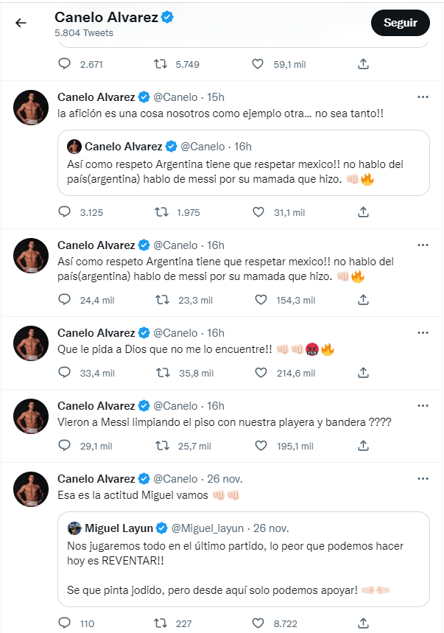Share the tweet with 59,1 mil likes

[x=363, y=65]
